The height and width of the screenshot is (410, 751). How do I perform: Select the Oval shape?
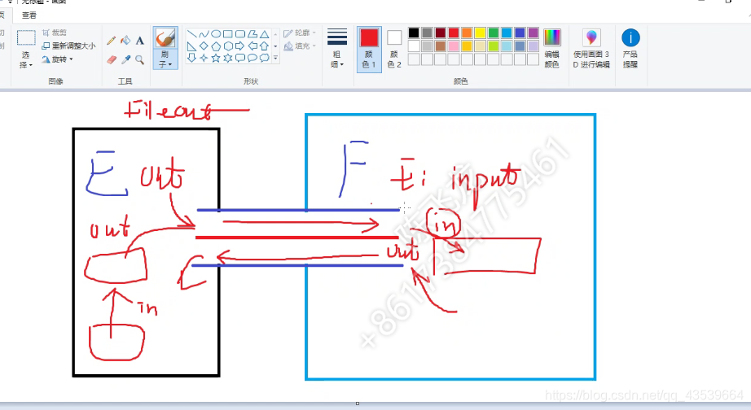click(216, 34)
